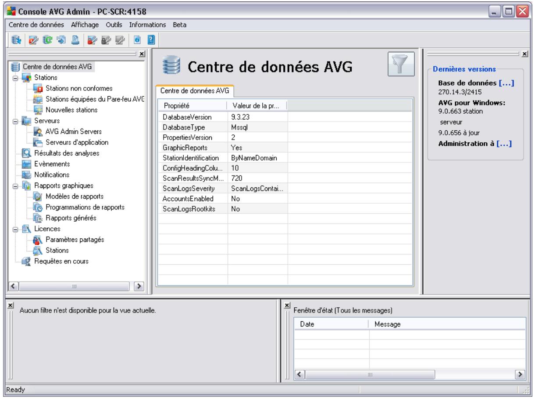Close the filter panel

click(10, 305)
